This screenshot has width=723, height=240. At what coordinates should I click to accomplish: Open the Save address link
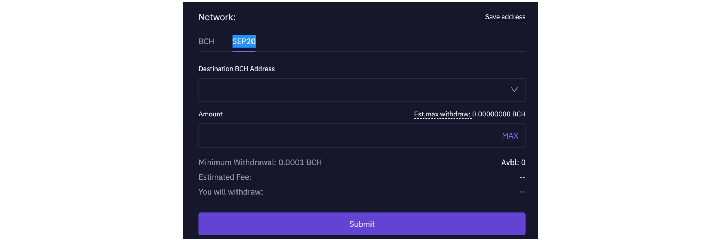click(505, 17)
